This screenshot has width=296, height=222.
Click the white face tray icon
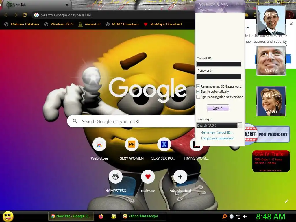(232, 217)
